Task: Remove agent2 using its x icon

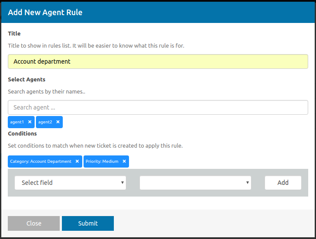Action: point(58,122)
